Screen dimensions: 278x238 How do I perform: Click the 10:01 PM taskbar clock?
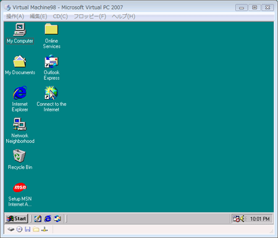pos(260,219)
